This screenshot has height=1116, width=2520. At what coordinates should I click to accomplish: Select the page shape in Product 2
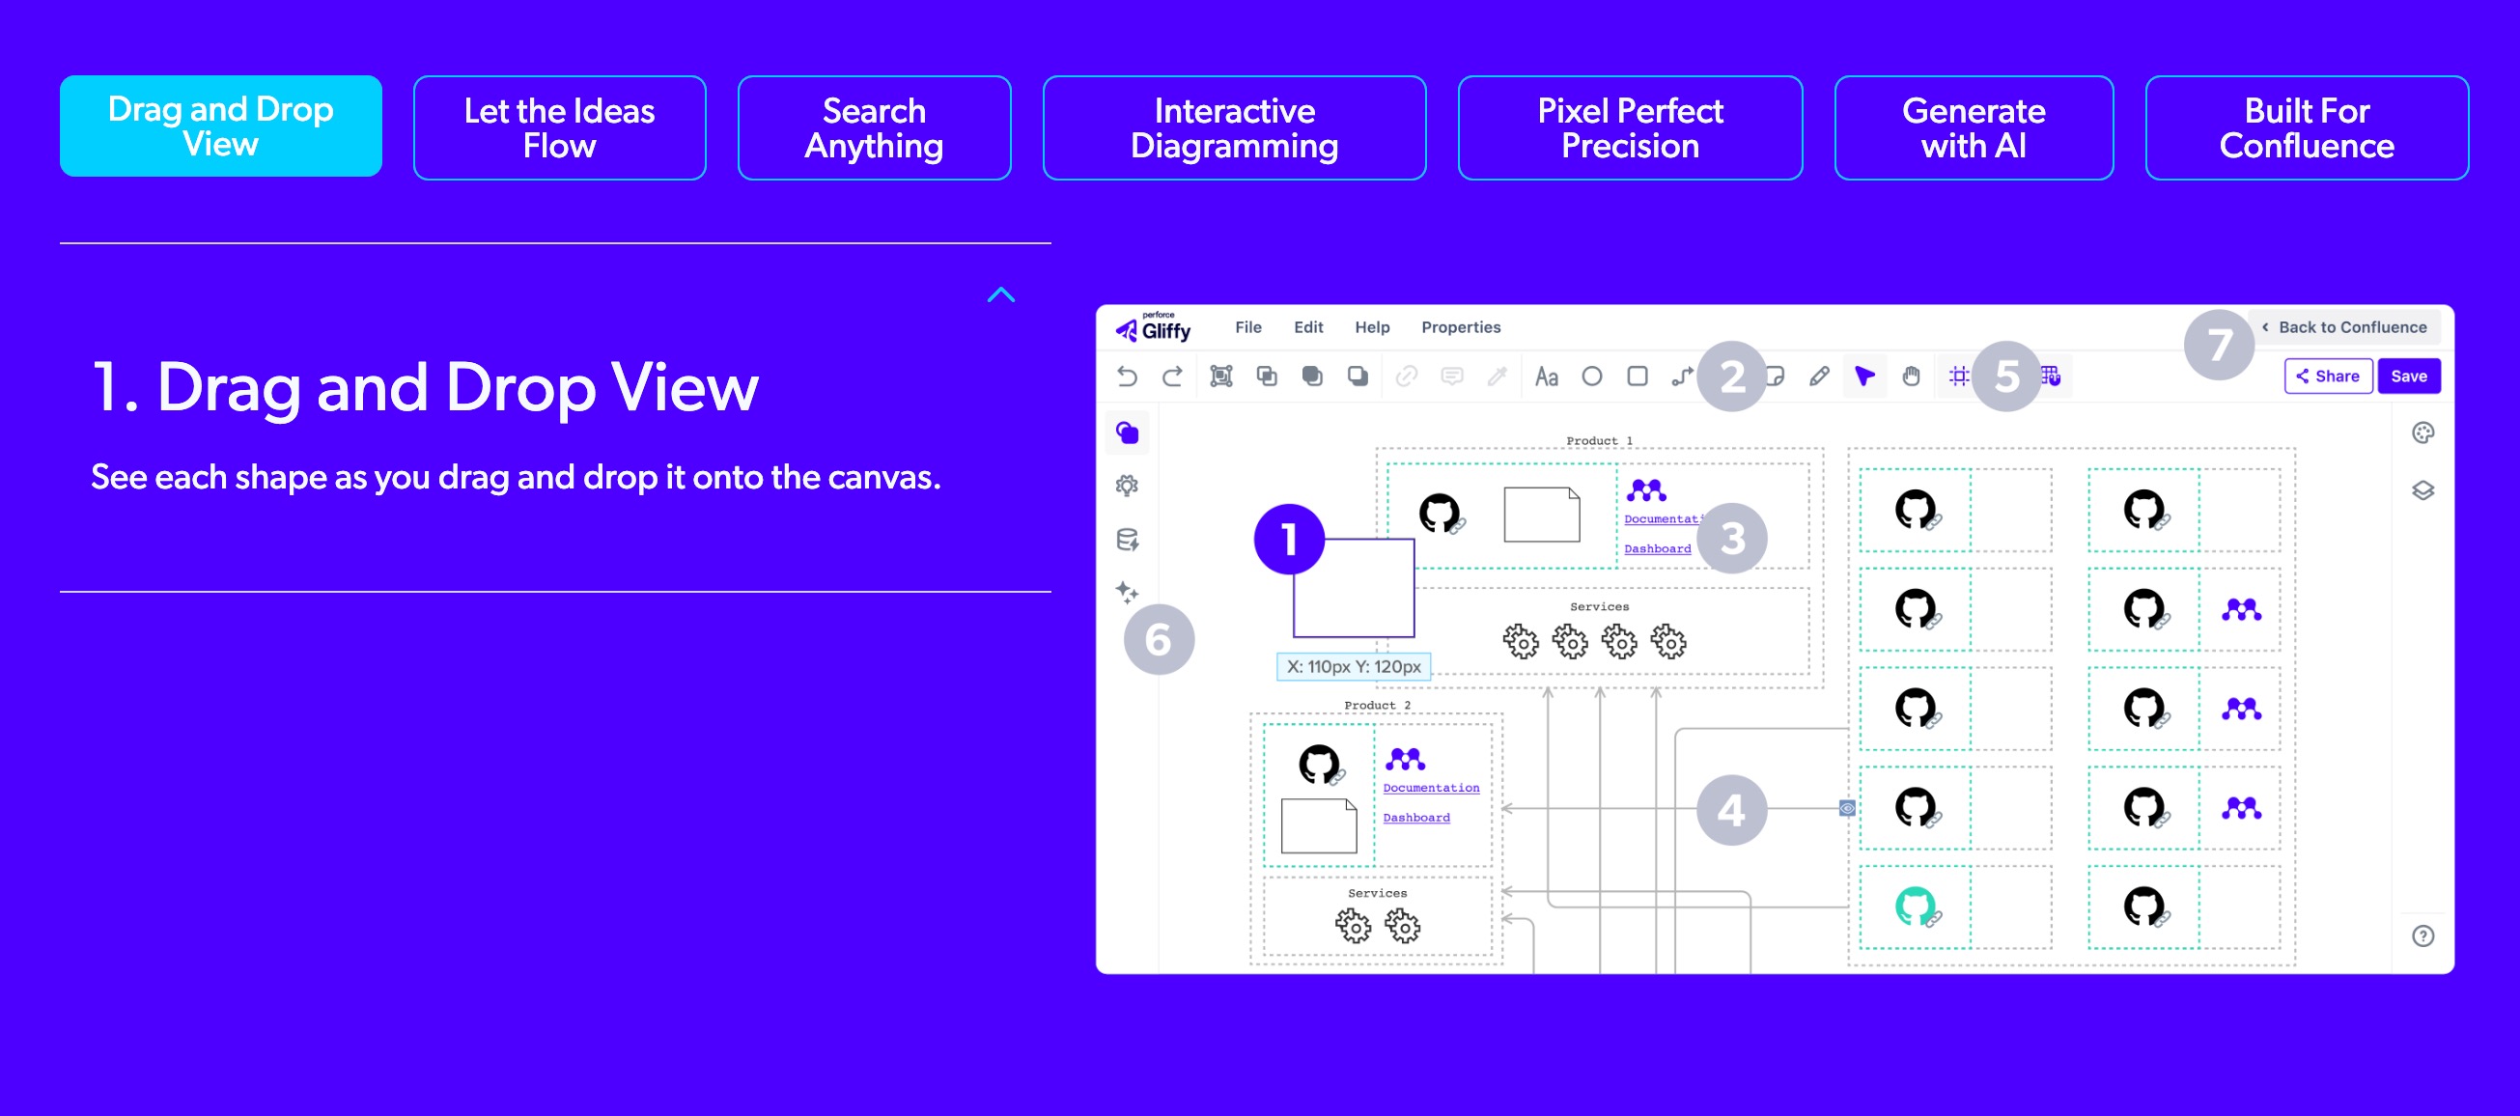point(1318,825)
